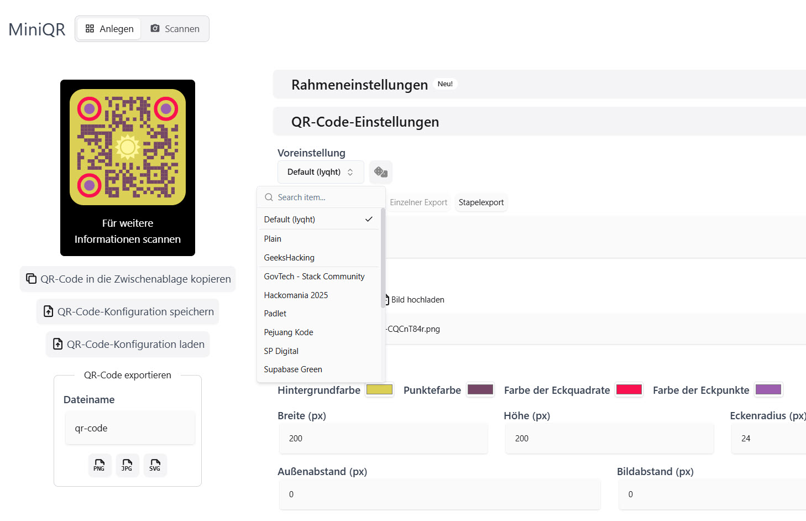Load a QR code configuration
Image resolution: width=806 pixels, height=521 pixels.
click(x=128, y=345)
